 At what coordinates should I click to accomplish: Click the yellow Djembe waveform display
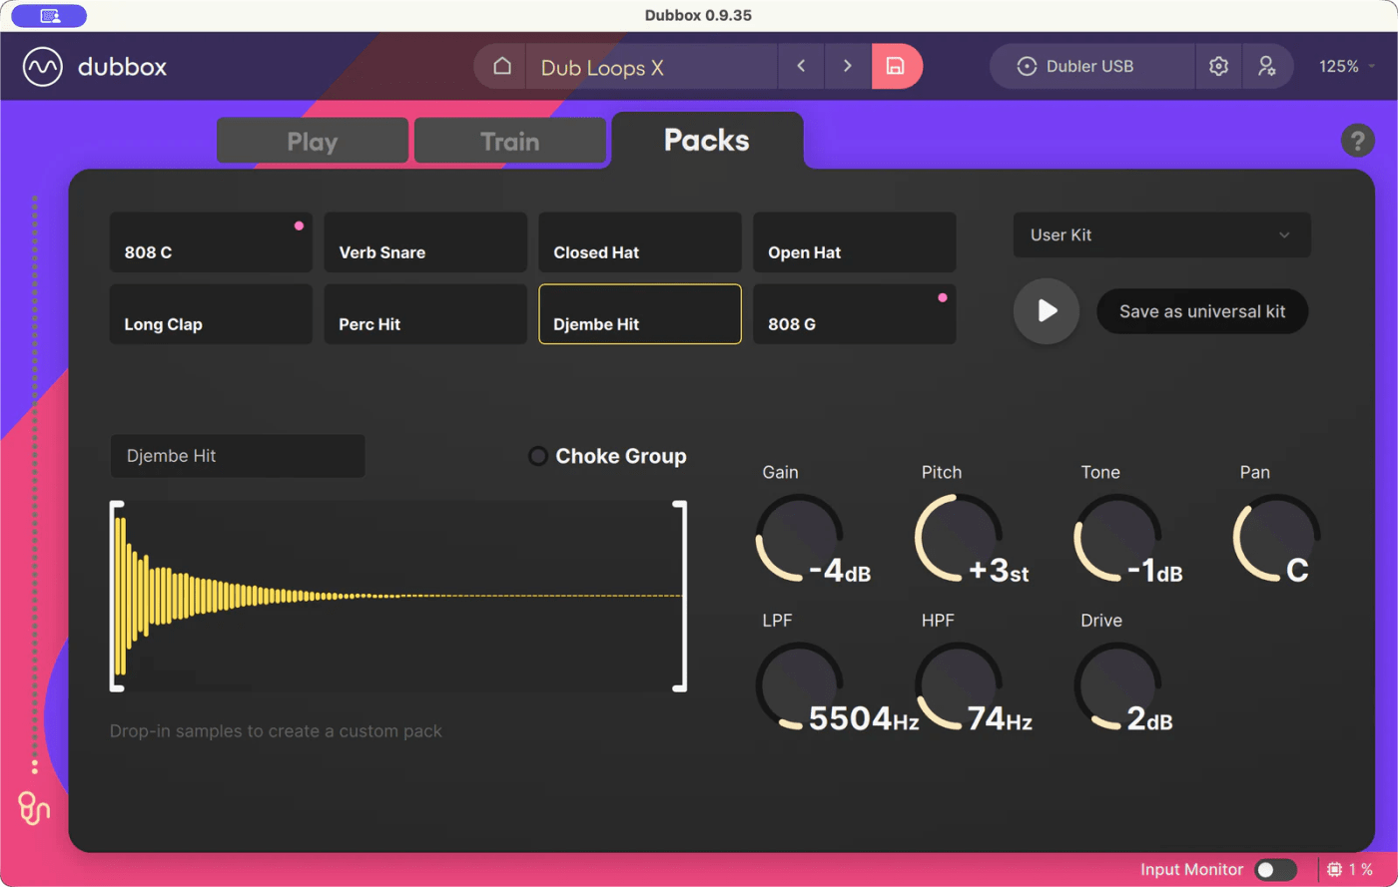coord(398,597)
